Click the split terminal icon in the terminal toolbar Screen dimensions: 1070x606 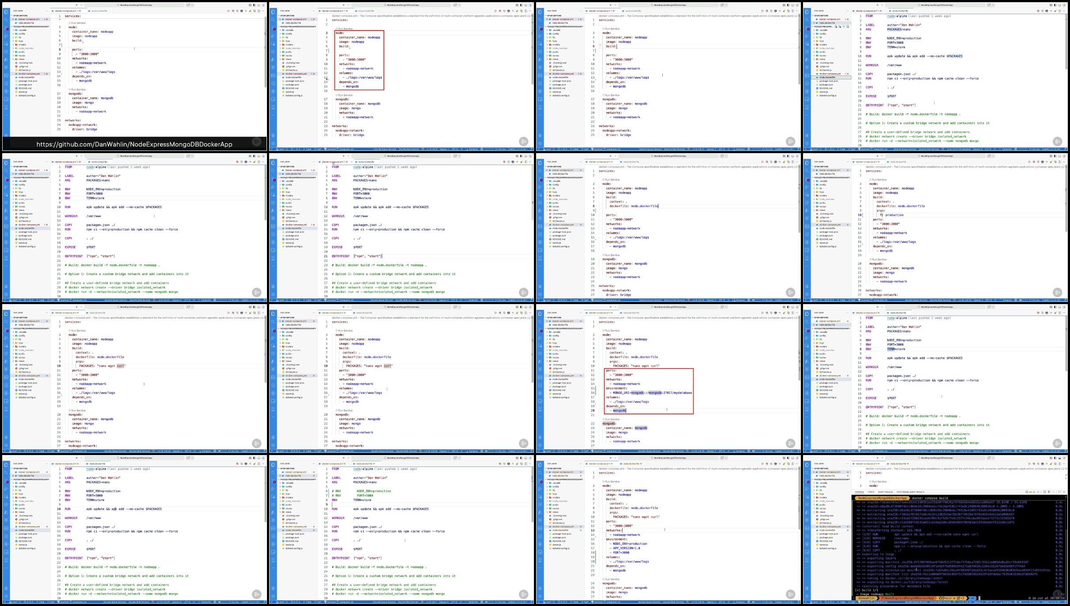point(1044,492)
